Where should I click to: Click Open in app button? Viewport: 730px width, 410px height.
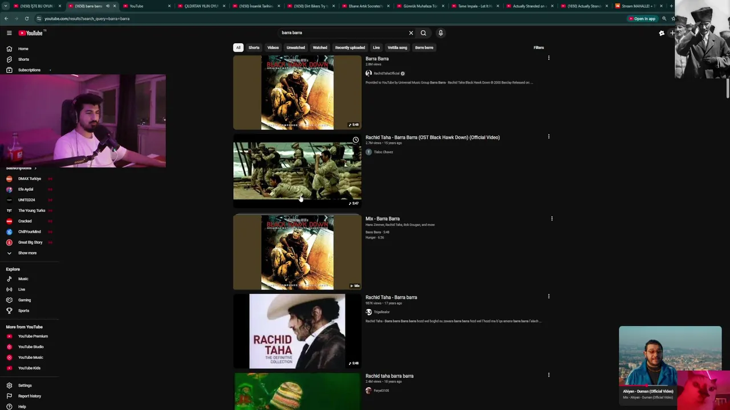(x=642, y=19)
